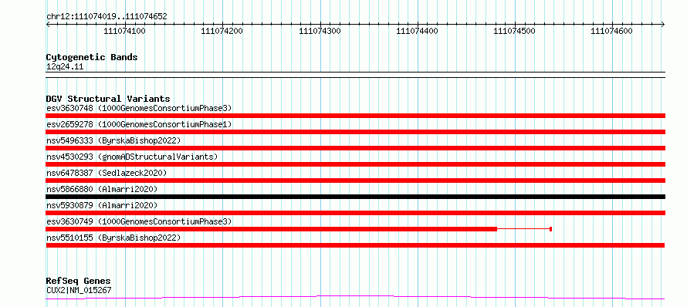This screenshot has width=687, height=307.
Task: Select the nsv5510155 red variant bar
Action: 356,245
